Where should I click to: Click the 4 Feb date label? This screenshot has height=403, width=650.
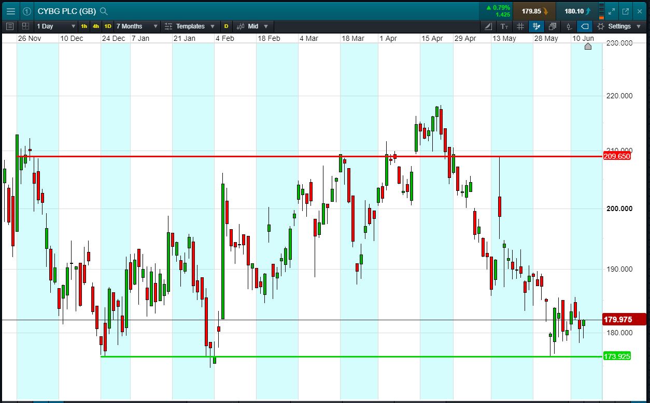225,38
